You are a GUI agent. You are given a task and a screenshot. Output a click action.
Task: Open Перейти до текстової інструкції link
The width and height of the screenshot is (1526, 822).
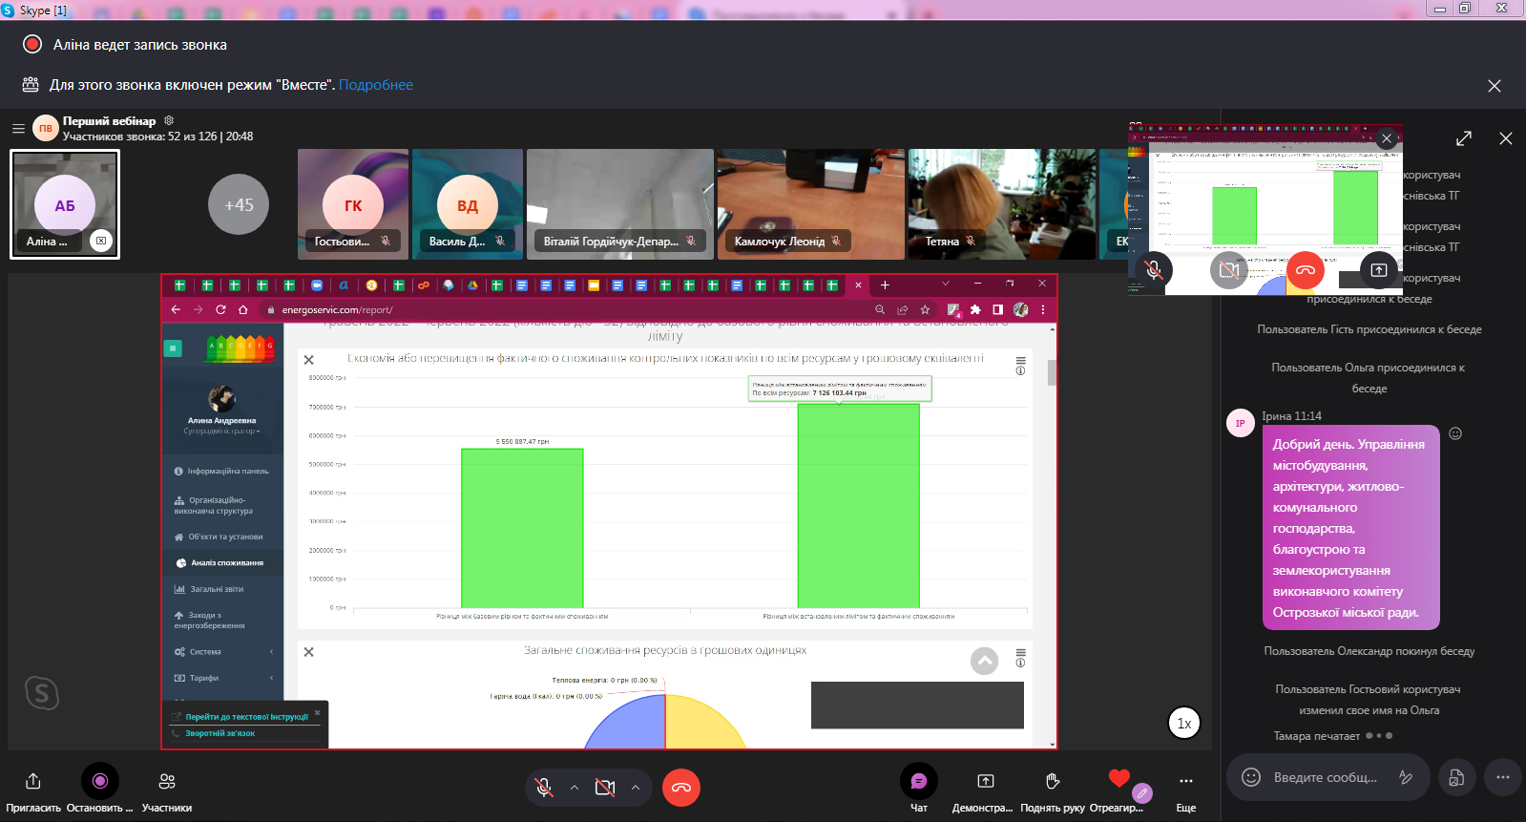tap(246, 716)
